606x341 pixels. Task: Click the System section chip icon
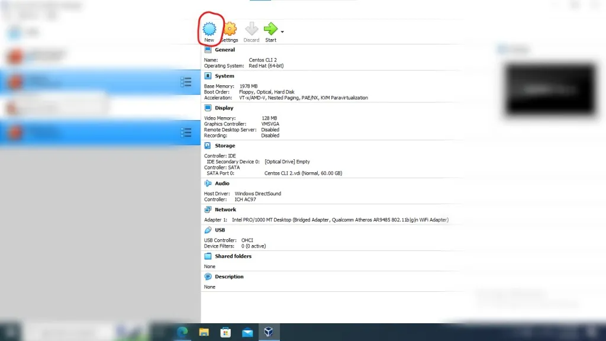coord(208,76)
